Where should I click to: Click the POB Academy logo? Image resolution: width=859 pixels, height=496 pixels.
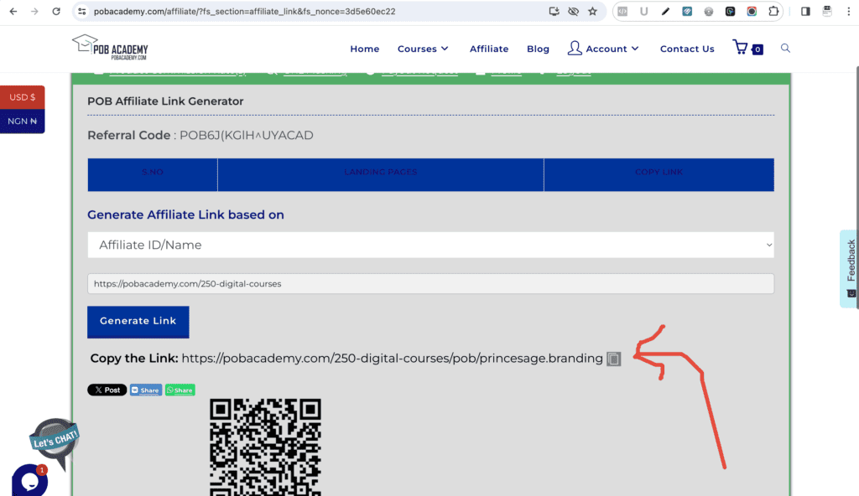(x=110, y=48)
